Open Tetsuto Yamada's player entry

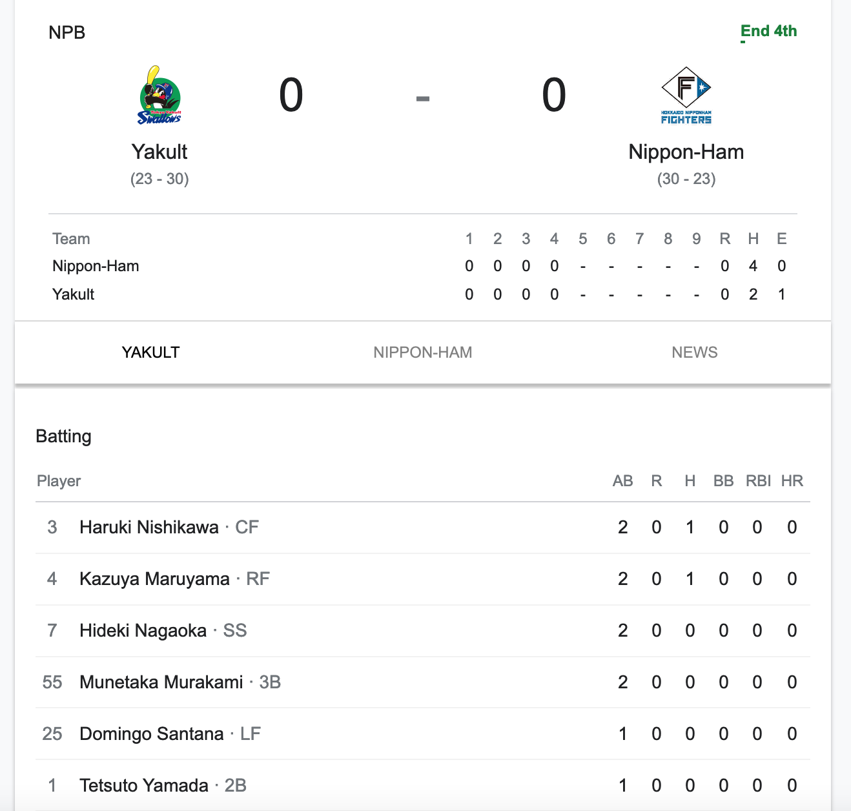point(423,785)
